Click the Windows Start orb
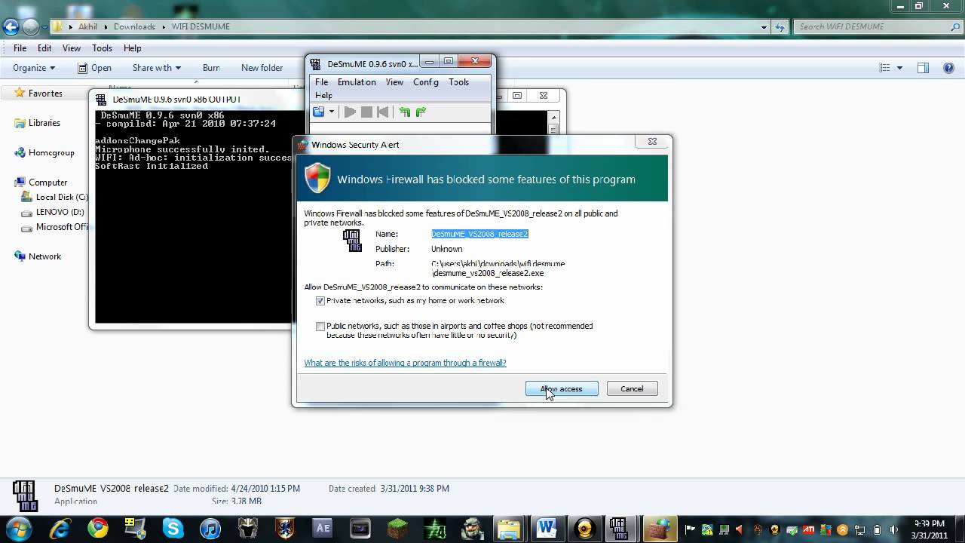Screen dimensions: 965x543 18,528
